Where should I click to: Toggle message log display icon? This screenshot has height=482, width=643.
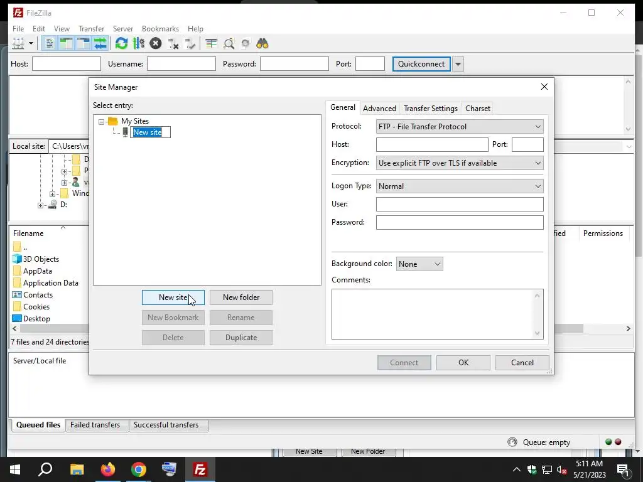(x=49, y=43)
